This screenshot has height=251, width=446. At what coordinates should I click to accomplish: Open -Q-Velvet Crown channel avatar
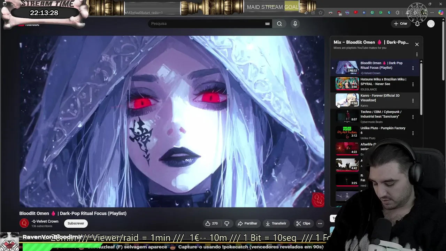click(24, 223)
